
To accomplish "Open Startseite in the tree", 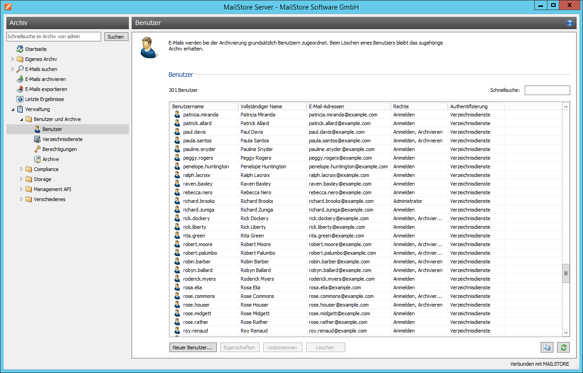I will (x=36, y=49).
